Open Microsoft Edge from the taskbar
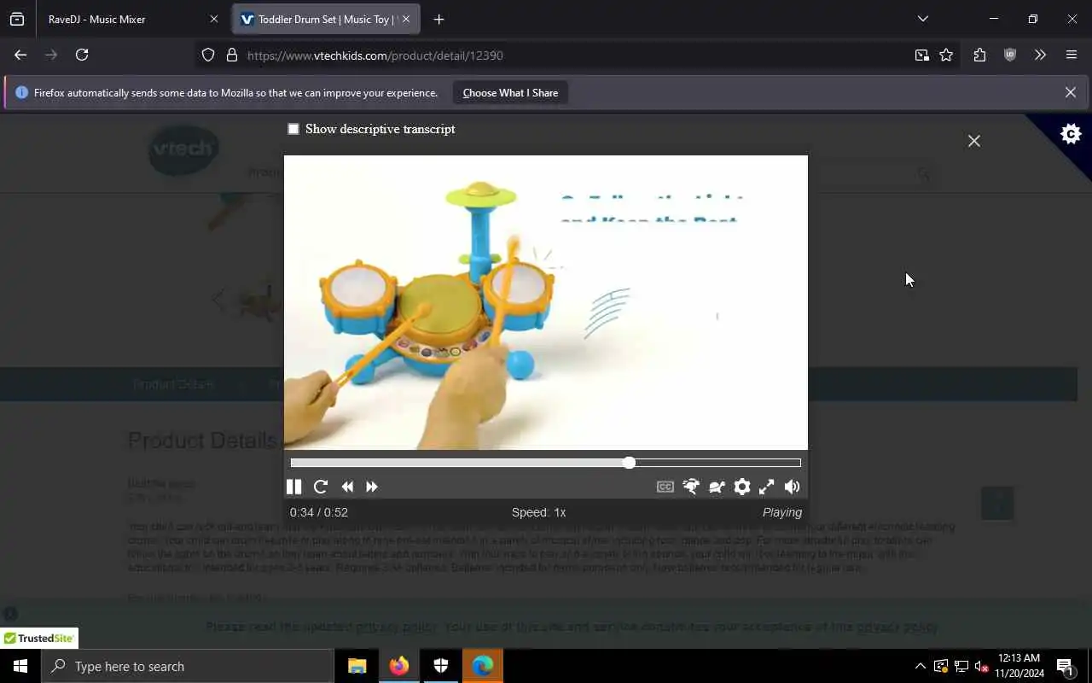Image resolution: width=1092 pixels, height=683 pixels. [x=483, y=666]
